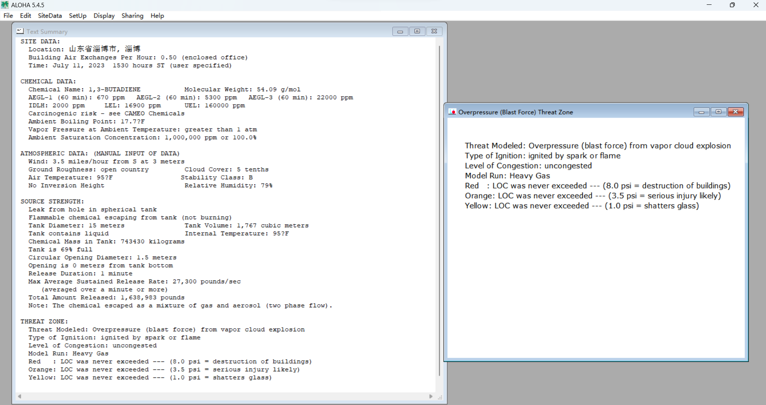
Task: Click the Location line in Text Summary
Action: [x=84, y=49]
